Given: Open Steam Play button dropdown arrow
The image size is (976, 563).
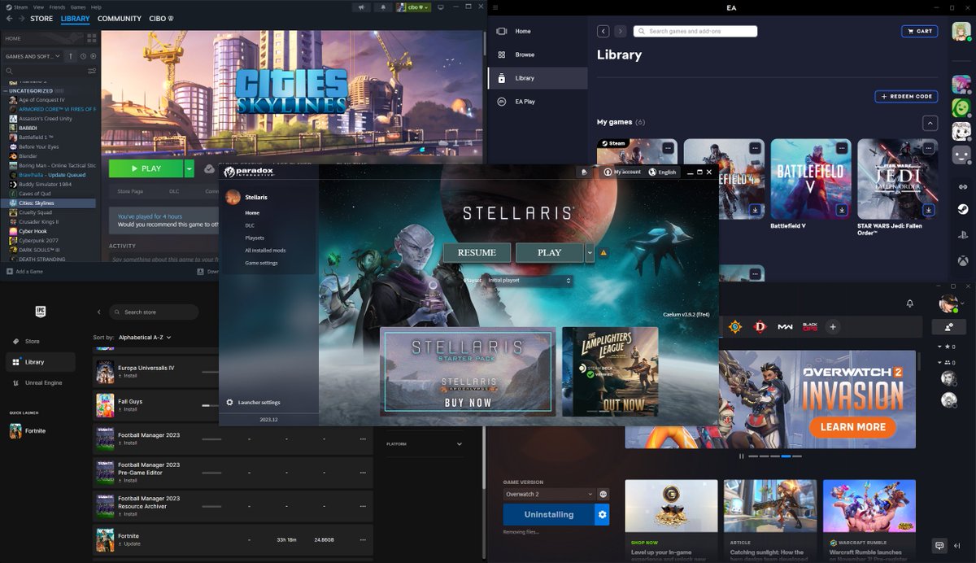Looking at the screenshot, I should 190,168.
